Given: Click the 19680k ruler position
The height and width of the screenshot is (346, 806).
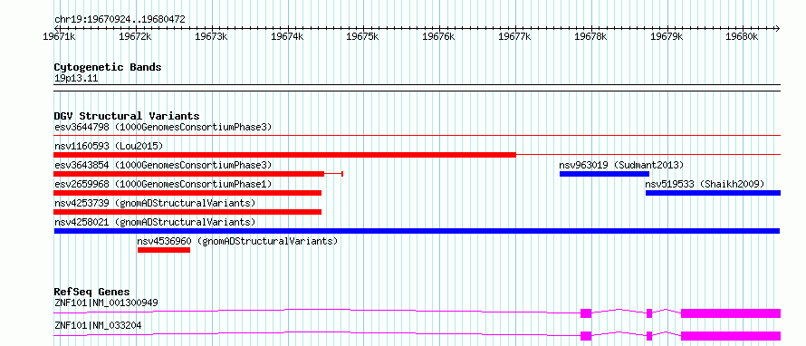Looking at the screenshot, I should (743, 36).
